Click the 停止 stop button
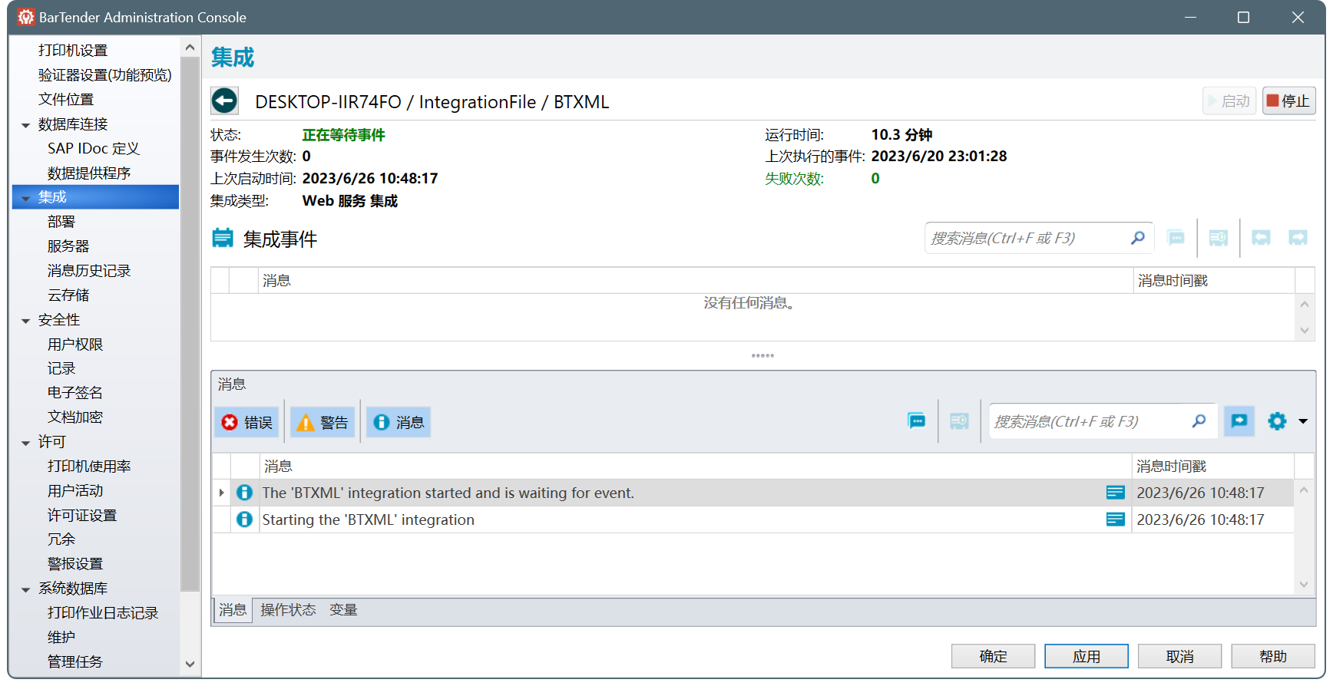 pyautogui.click(x=1289, y=101)
